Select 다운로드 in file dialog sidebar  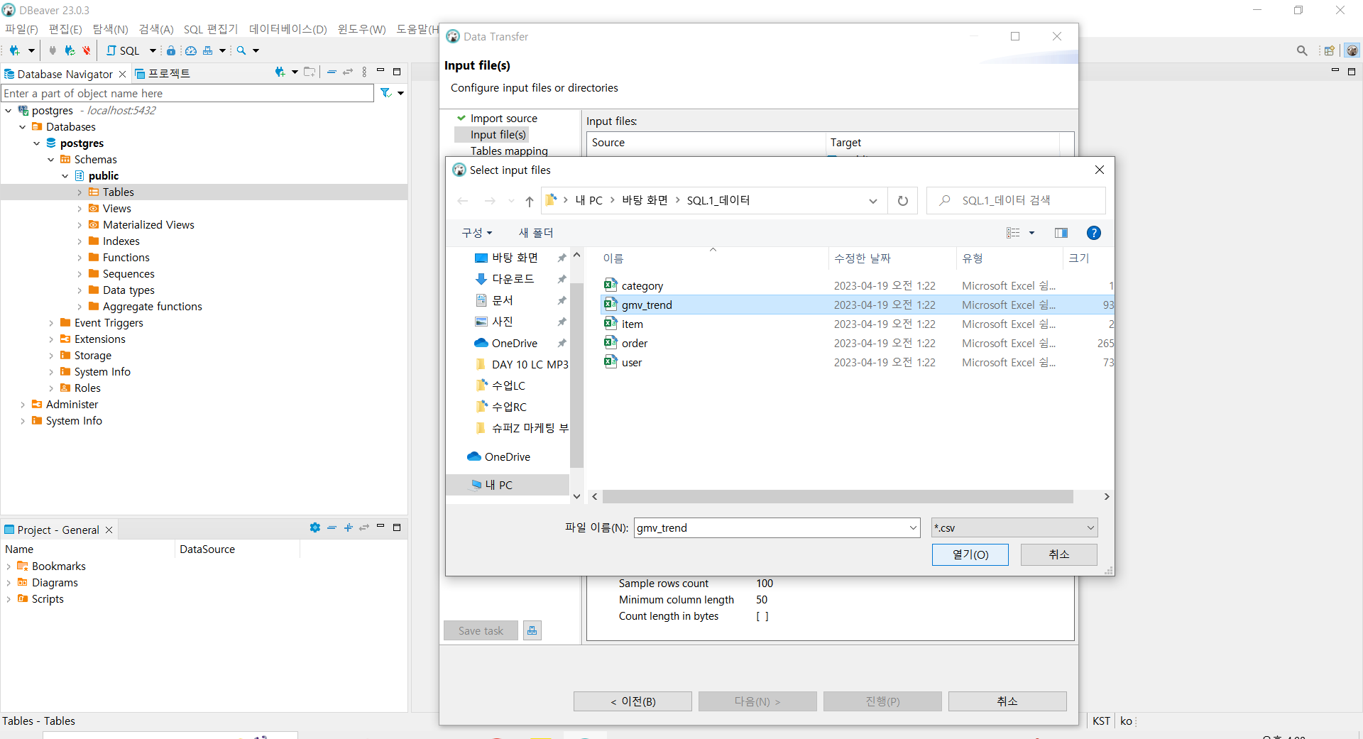(513, 279)
